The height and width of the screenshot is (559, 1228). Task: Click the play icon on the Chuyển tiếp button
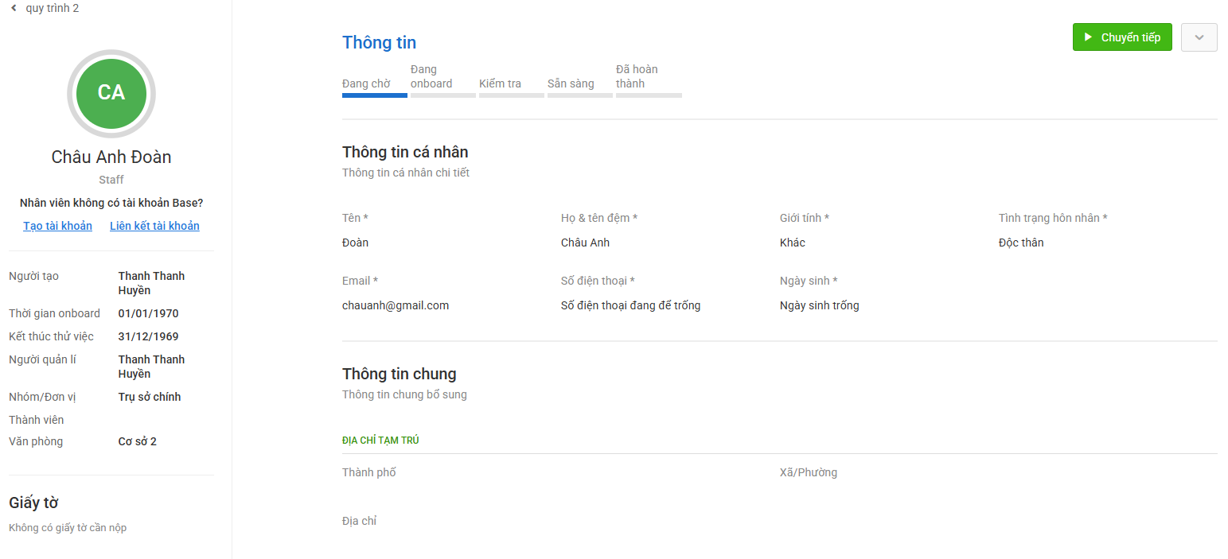pyautogui.click(x=1089, y=37)
